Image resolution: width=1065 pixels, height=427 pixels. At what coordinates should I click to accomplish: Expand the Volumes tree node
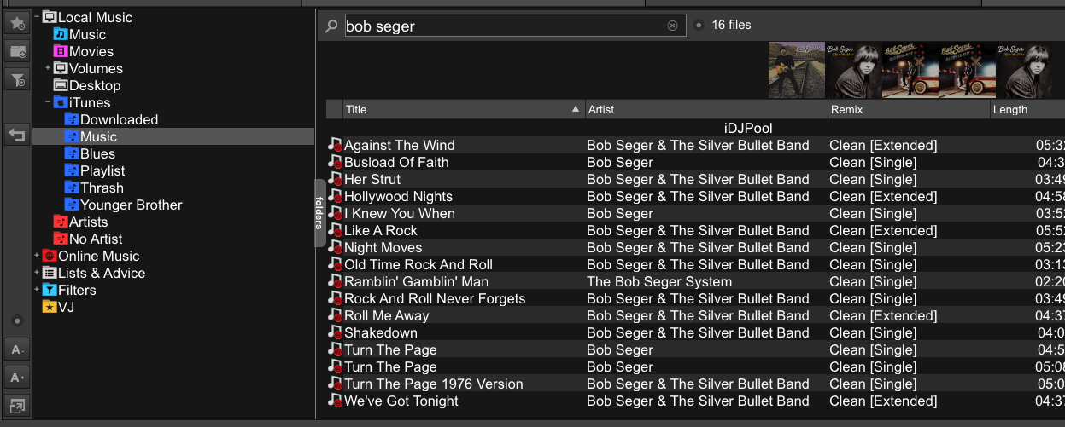48,68
